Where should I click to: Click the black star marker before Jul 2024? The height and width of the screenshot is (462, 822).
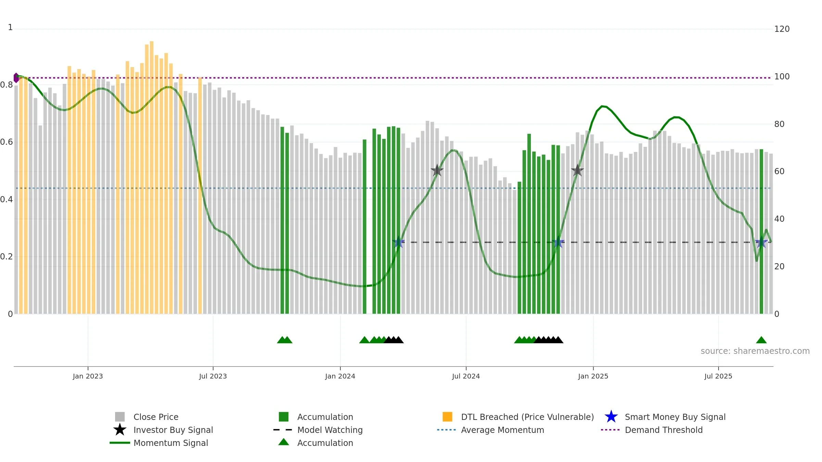(437, 170)
